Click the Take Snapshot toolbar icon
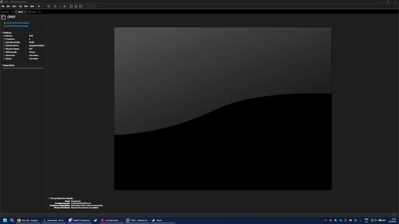399x224 pixels. (55, 6)
